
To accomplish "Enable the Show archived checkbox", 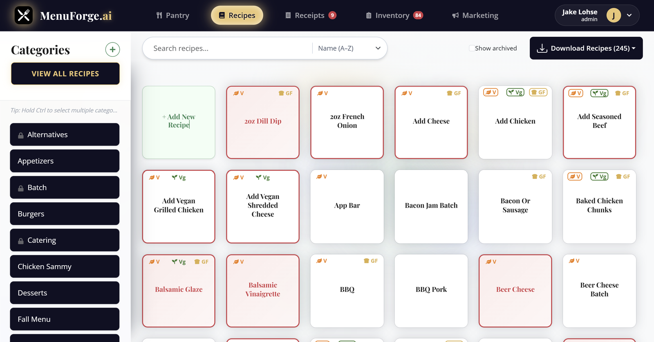I will pos(472,48).
